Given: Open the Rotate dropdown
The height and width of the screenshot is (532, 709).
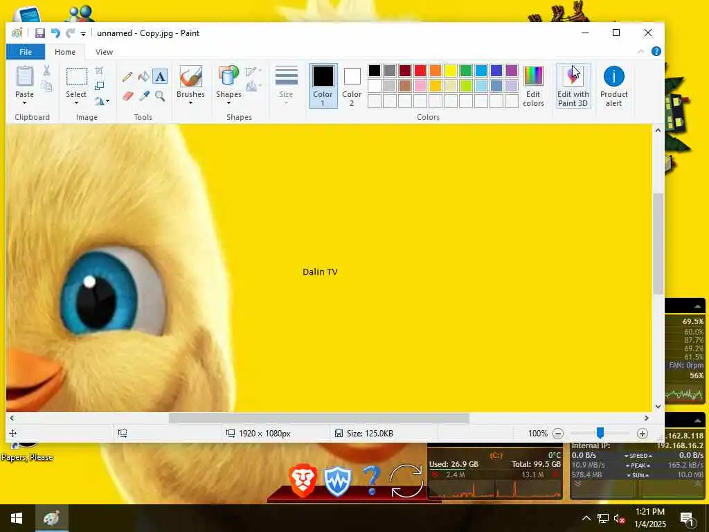Looking at the screenshot, I should 102,101.
